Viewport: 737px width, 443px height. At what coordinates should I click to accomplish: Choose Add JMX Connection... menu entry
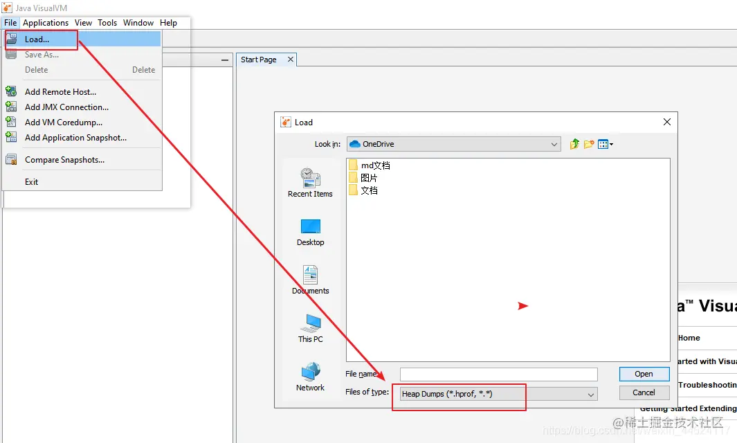point(82,107)
